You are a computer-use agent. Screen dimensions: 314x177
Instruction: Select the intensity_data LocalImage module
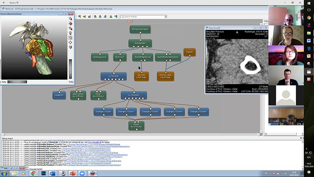[165, 76]
